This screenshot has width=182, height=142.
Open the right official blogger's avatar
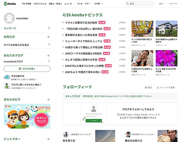[x=128, y=134]
